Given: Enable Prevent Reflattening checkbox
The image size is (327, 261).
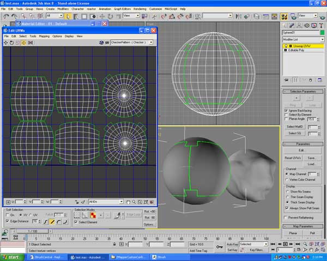Looking at the screenshot, I should click(x=286, y=217).
